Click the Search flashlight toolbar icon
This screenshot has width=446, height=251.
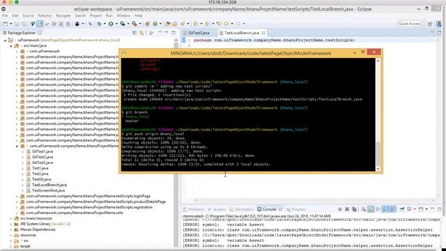[183, 24]
